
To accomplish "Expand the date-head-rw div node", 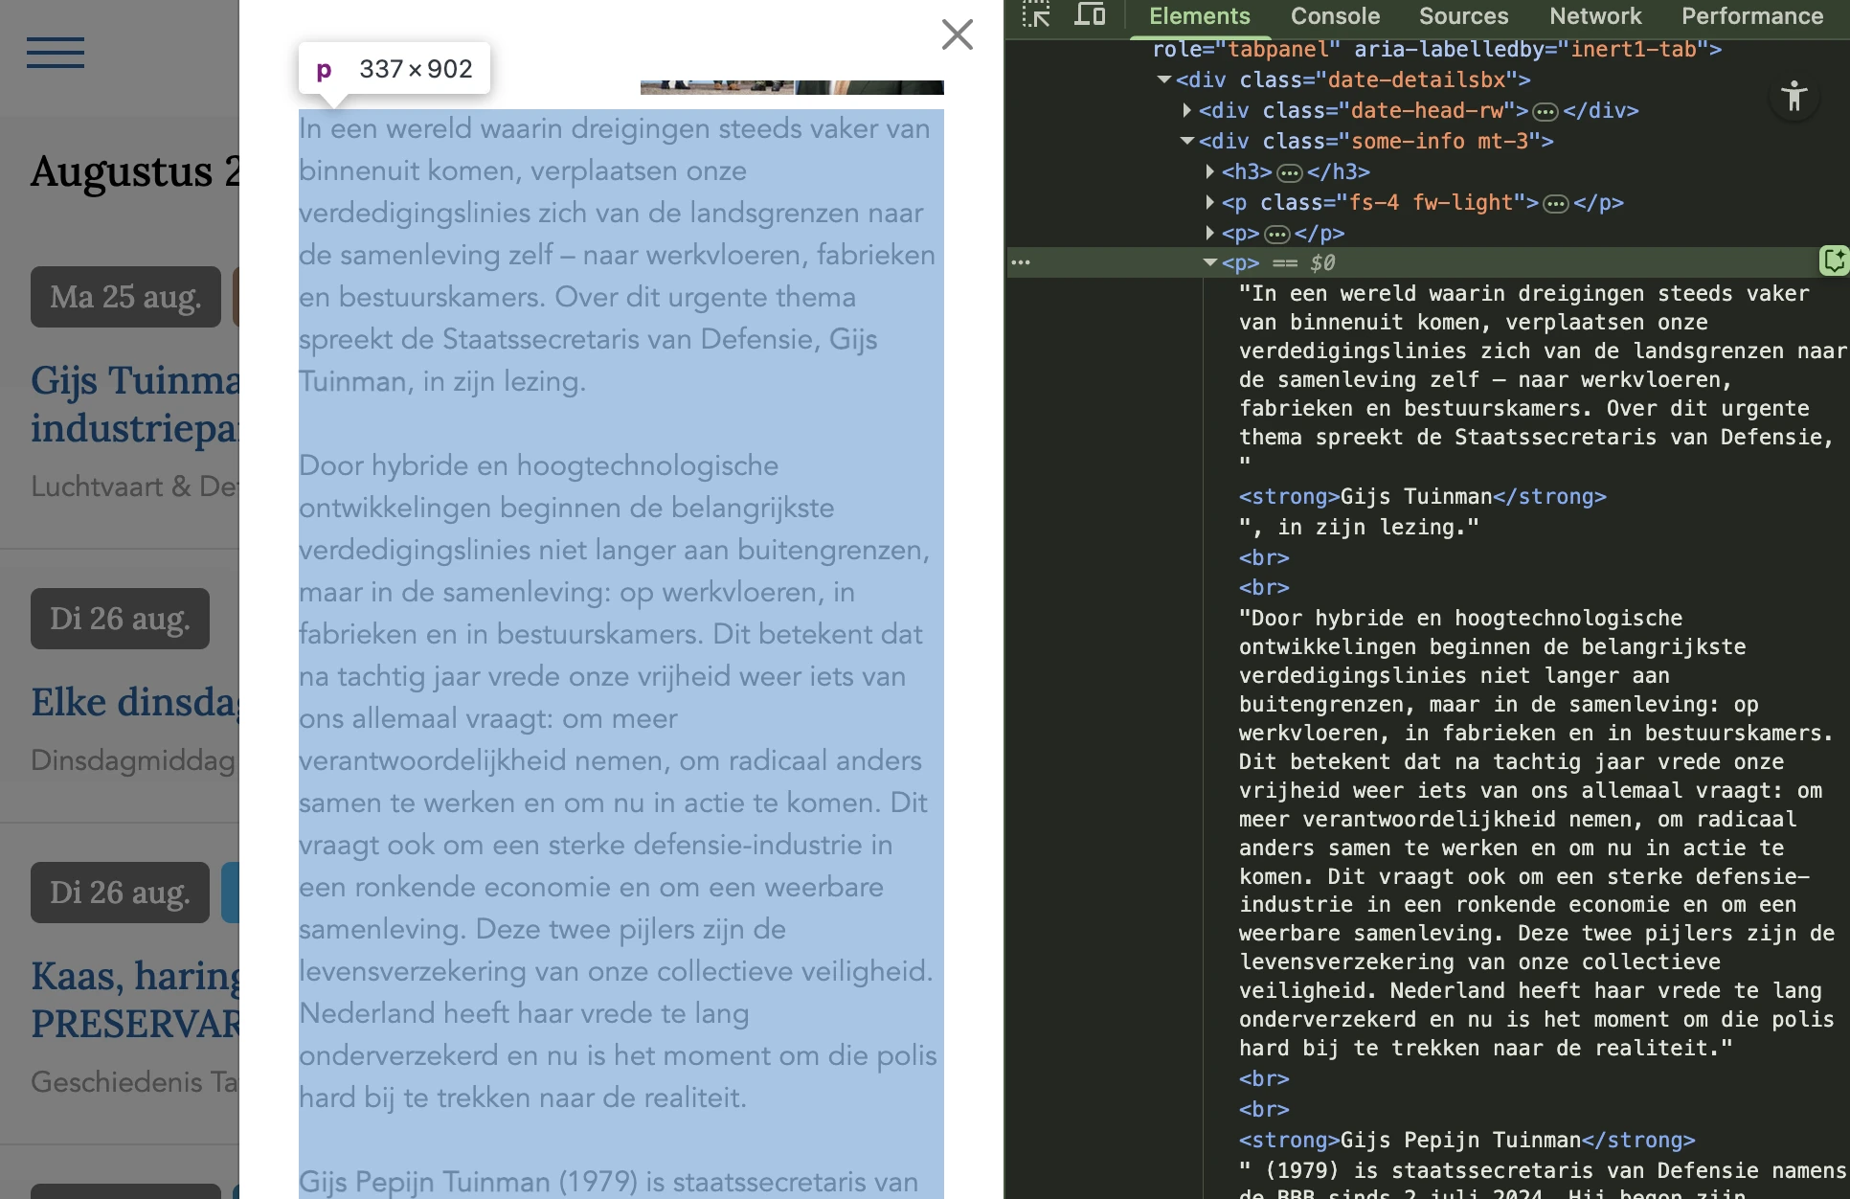I will (1187, 111).
